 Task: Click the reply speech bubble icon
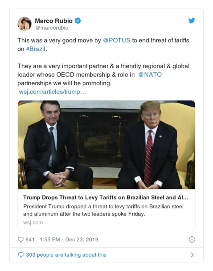(21, 255)
